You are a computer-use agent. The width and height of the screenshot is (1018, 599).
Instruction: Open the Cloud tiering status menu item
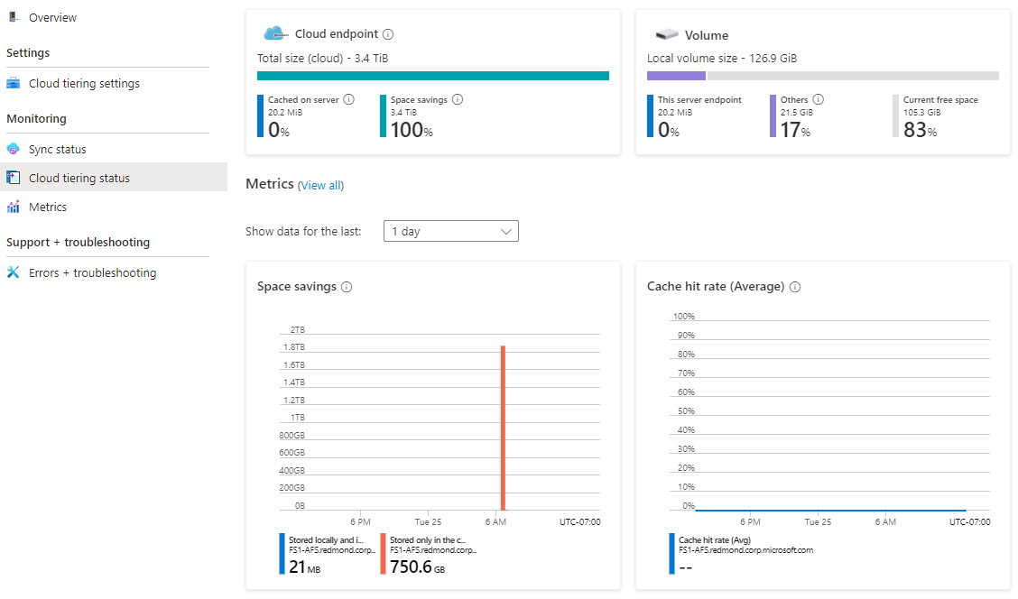[79, 178]
